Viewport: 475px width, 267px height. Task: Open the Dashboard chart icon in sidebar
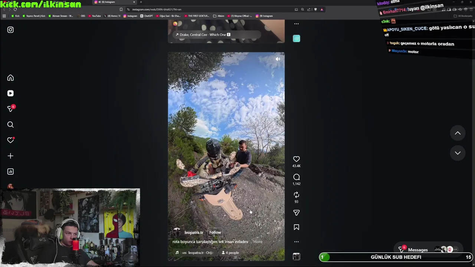[x=10, y=171]
